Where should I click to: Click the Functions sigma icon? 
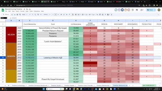[112, 15]
